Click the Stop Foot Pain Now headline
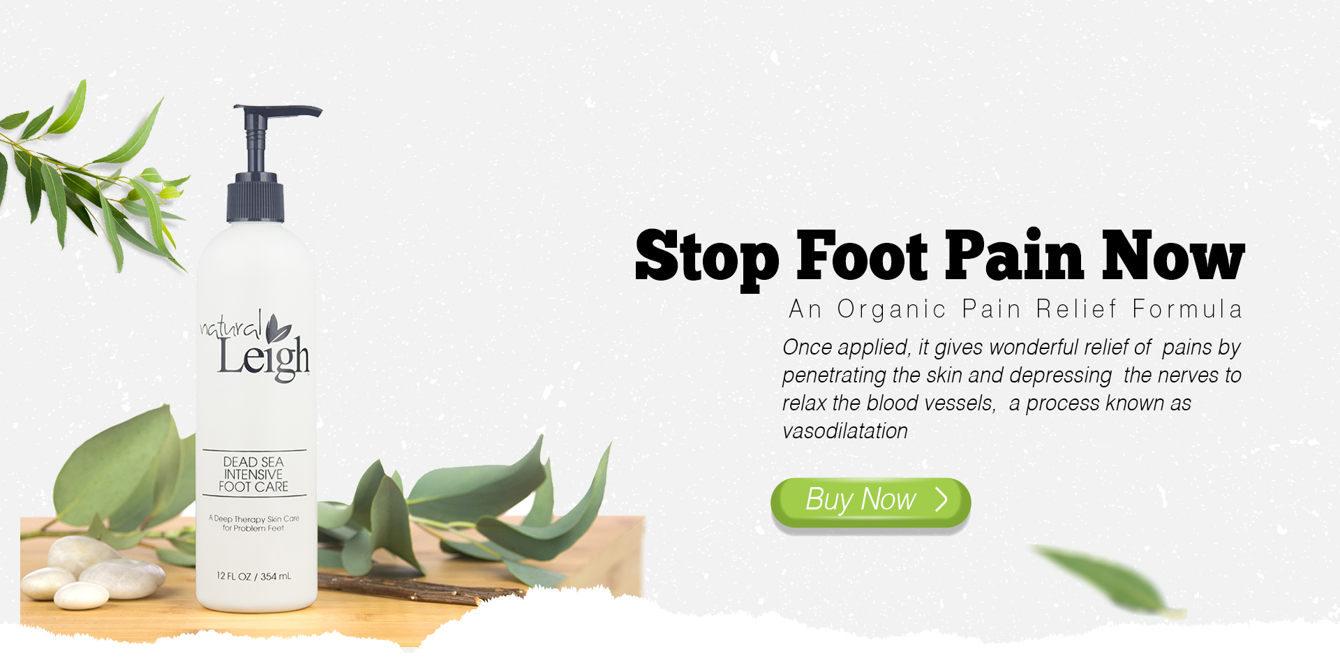 (939, 258)
